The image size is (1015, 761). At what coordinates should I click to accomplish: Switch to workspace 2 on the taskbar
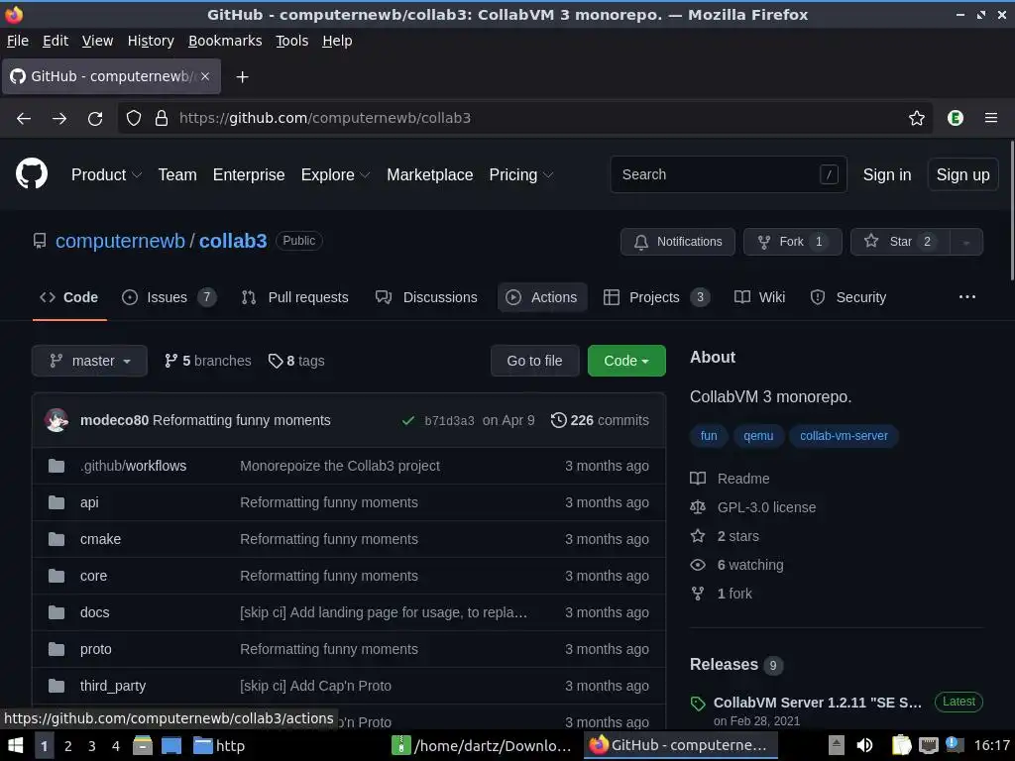pos(68,745)
